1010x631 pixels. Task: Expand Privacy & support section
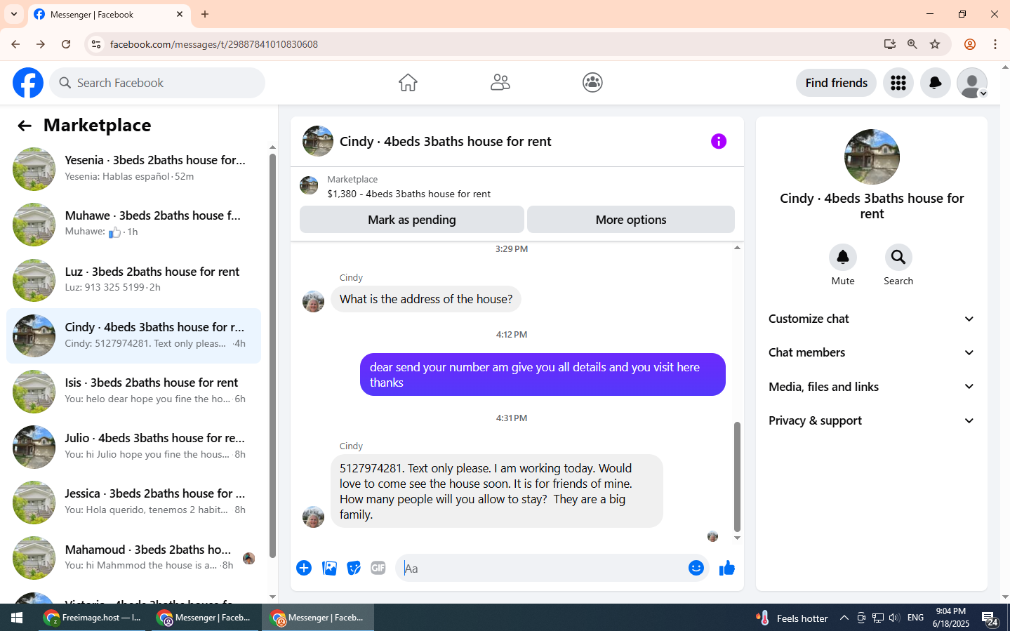point(872,420)
